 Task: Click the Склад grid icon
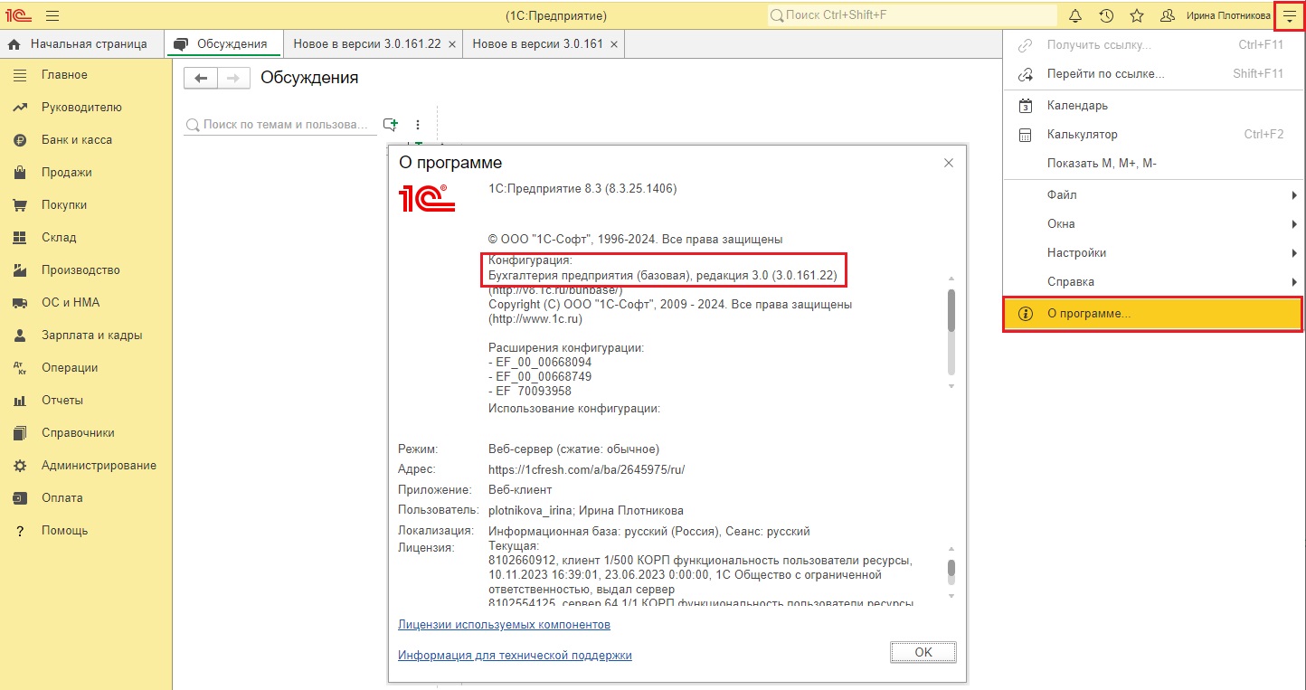(x=20, y=238)
